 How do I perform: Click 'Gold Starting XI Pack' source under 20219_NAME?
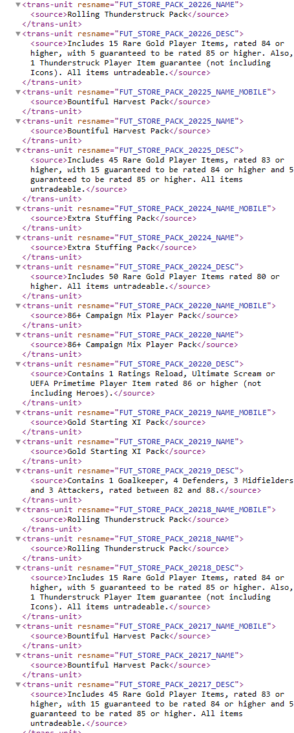coord(116,451)
